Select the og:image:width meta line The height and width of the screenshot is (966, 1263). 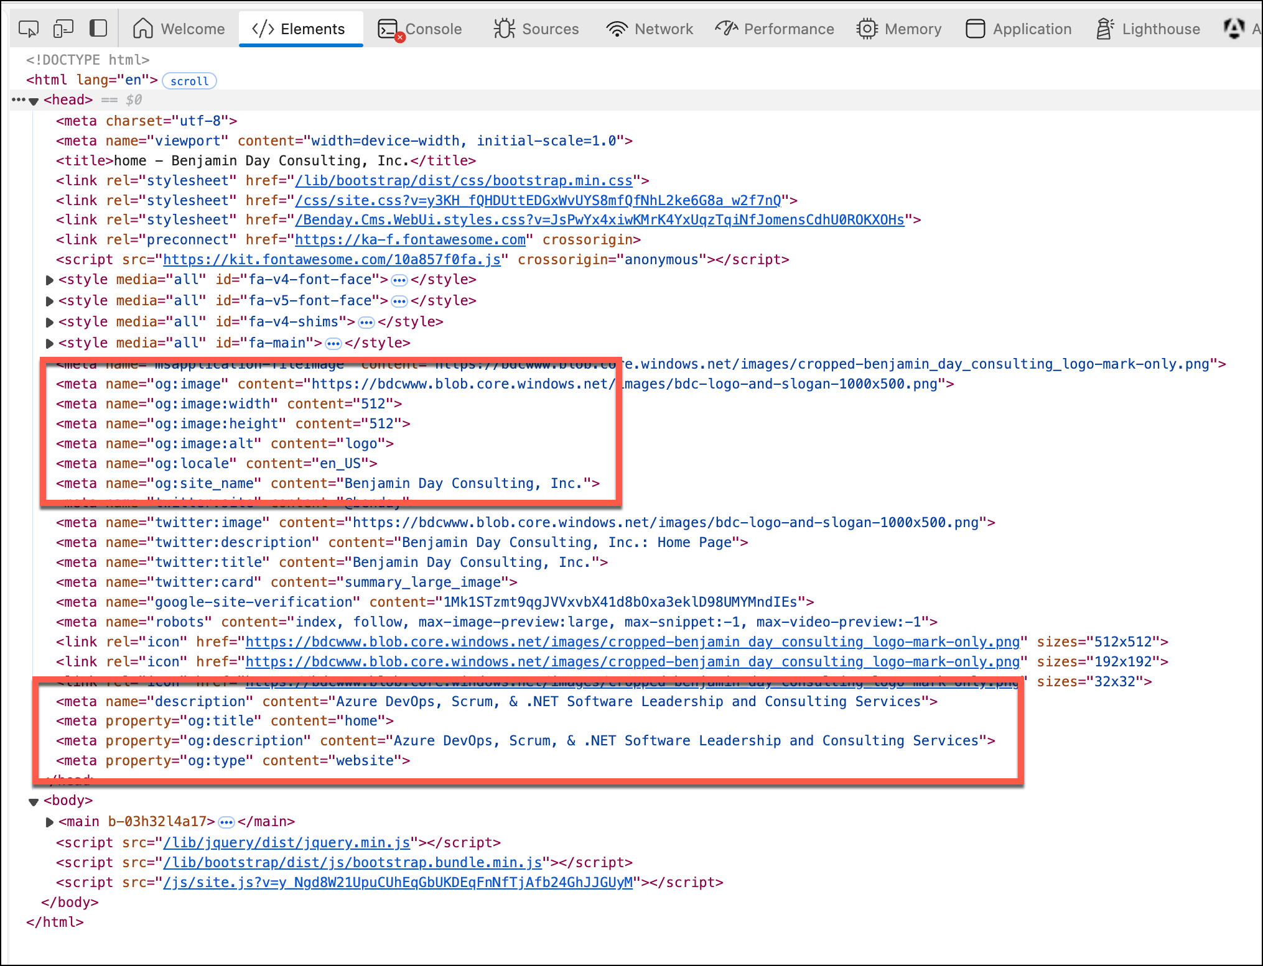point(229,403)
